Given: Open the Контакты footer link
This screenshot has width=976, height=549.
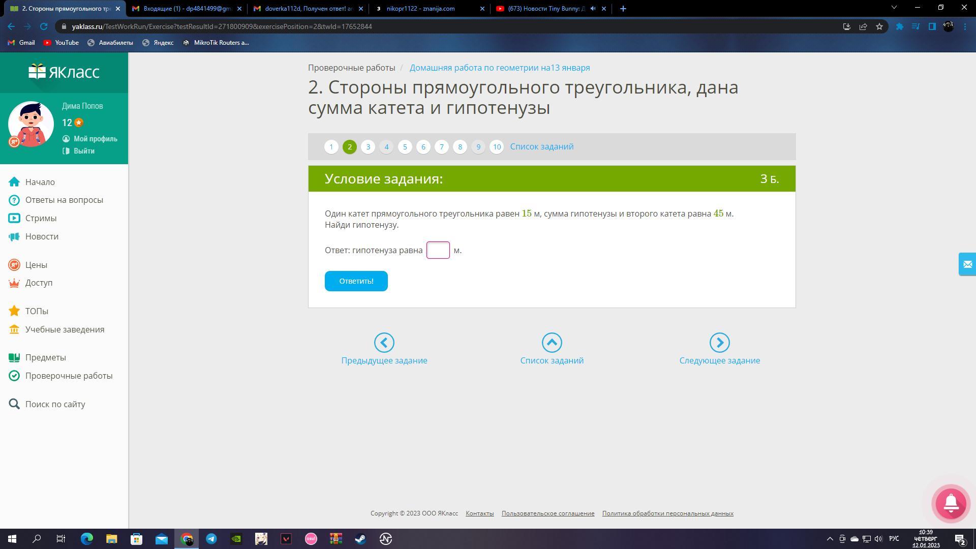Looking at the screenshot, I should (480, 513).
